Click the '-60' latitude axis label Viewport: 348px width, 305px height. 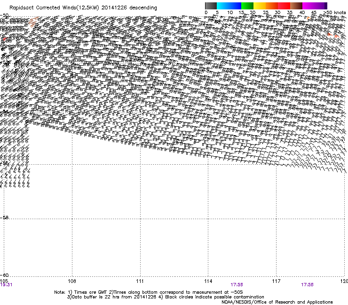click(4, 275)
